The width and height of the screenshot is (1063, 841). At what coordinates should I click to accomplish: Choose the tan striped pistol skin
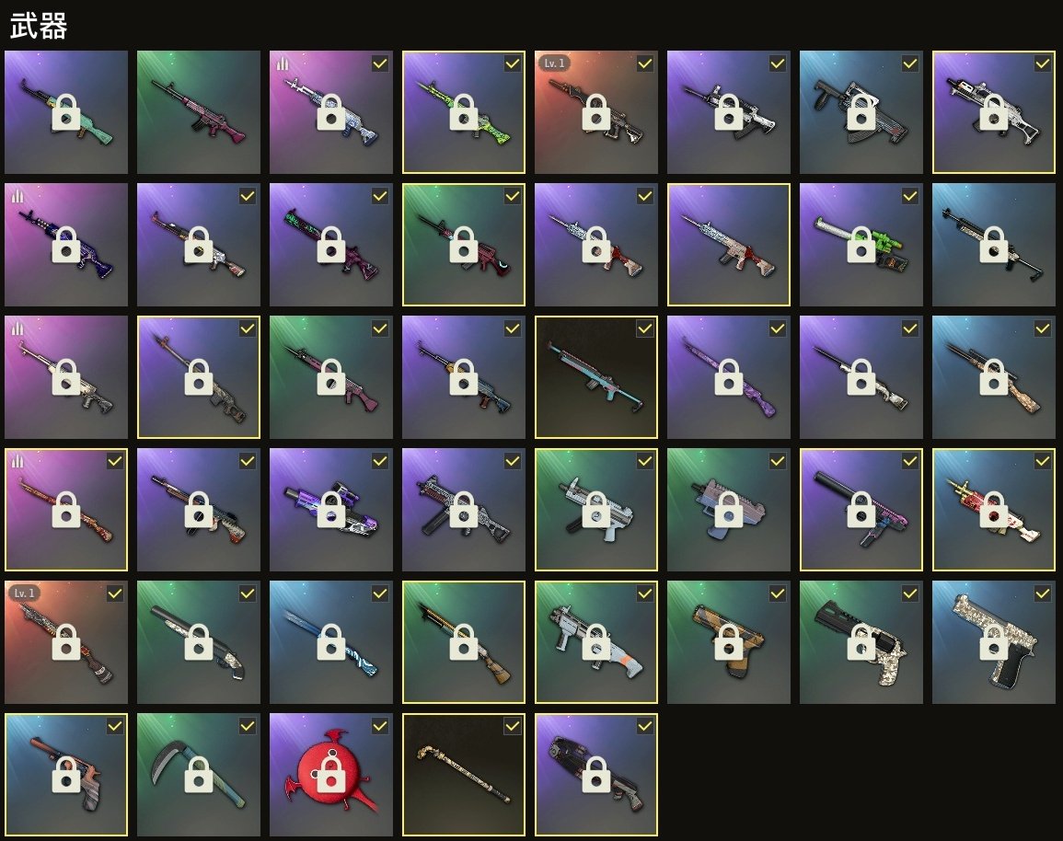729,641
